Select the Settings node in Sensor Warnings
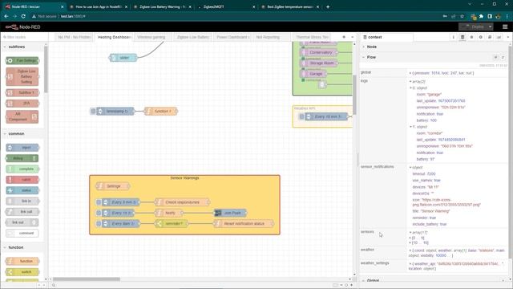Viewport: 513px width, 289px height. 113,186
